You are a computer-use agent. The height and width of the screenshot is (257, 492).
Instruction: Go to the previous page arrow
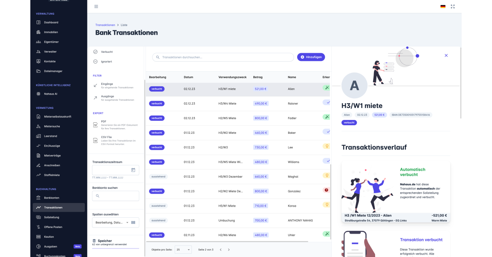coord(220,250)
